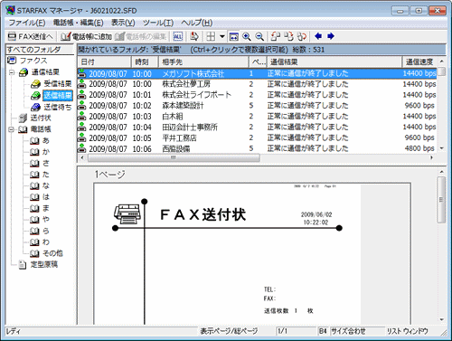This screenshot has width=452, height=341.
Task: Click the list's scroll-down arrow
Action: (441, 148)
